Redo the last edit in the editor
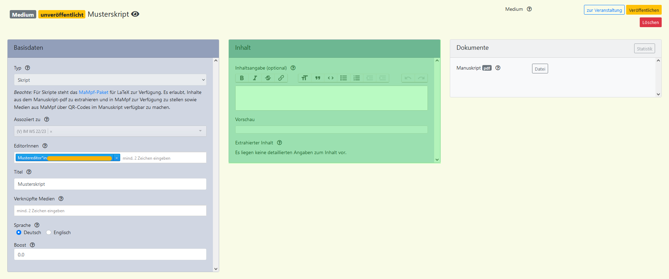The width and height of the screenshot is (669, 279). click(421, 78)
